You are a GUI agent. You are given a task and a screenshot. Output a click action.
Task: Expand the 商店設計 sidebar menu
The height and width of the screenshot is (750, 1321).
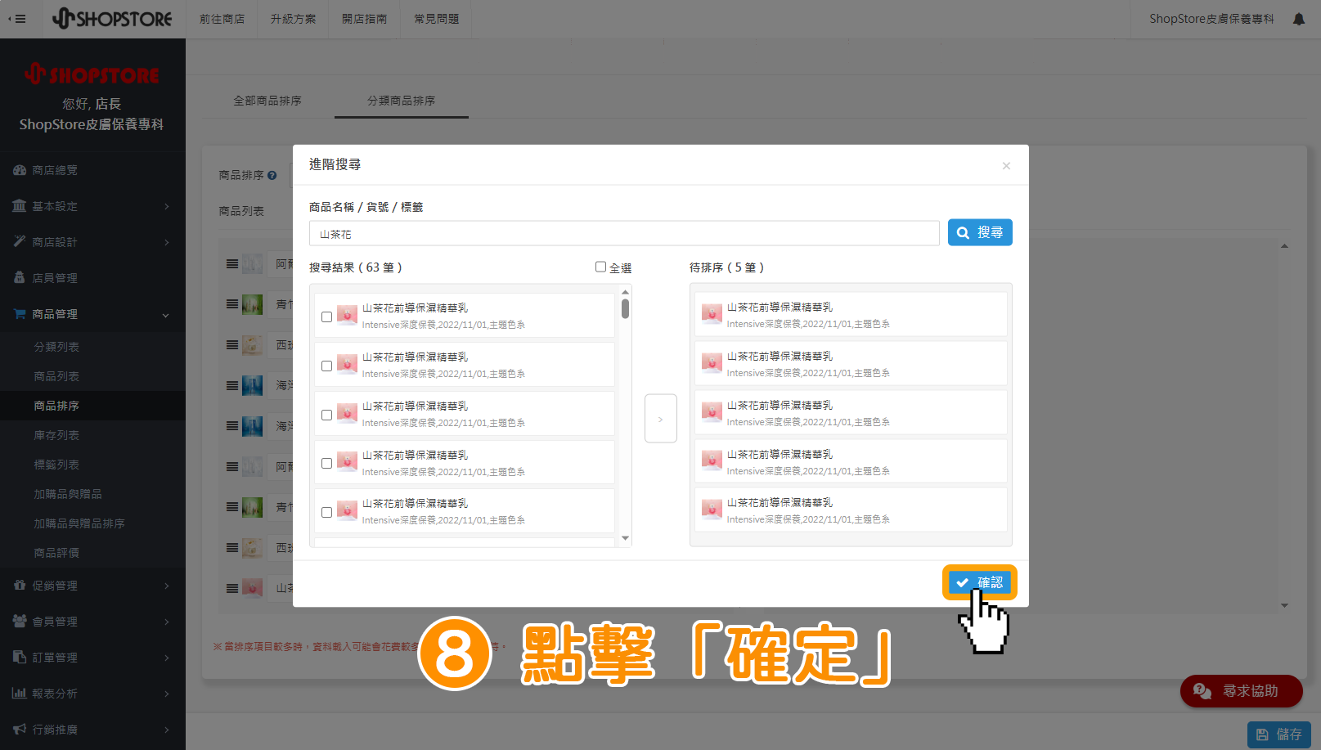92,242
